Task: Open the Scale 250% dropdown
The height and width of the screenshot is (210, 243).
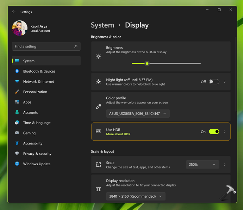Action: (202, 165)
